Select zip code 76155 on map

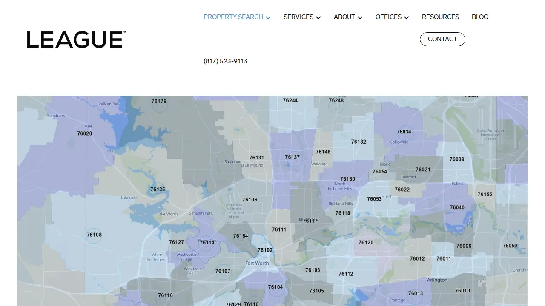tap(485, 194)
